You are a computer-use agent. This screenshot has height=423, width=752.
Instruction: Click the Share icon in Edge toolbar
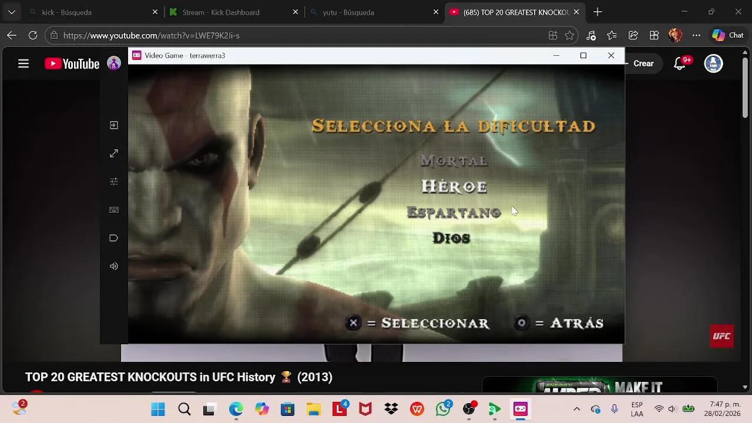(x=633, y=35)
